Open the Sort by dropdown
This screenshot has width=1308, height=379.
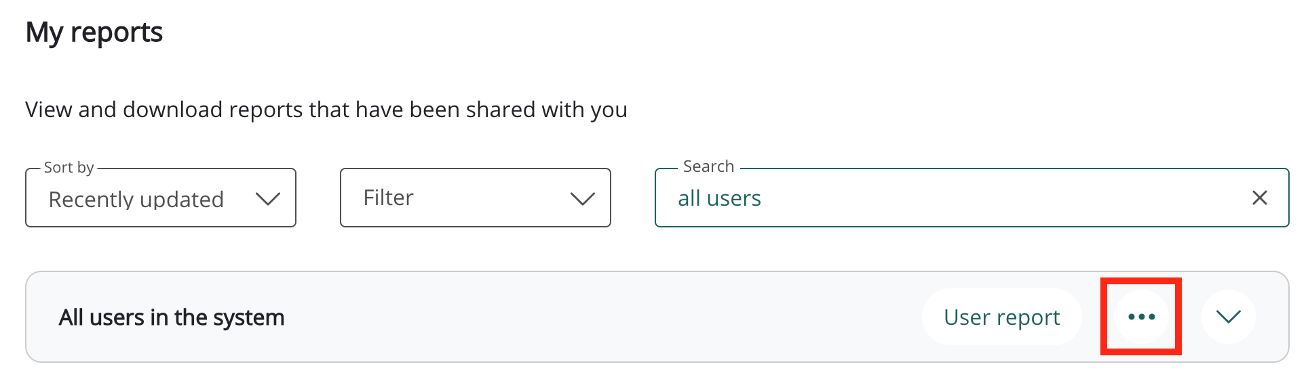(161, 198)
